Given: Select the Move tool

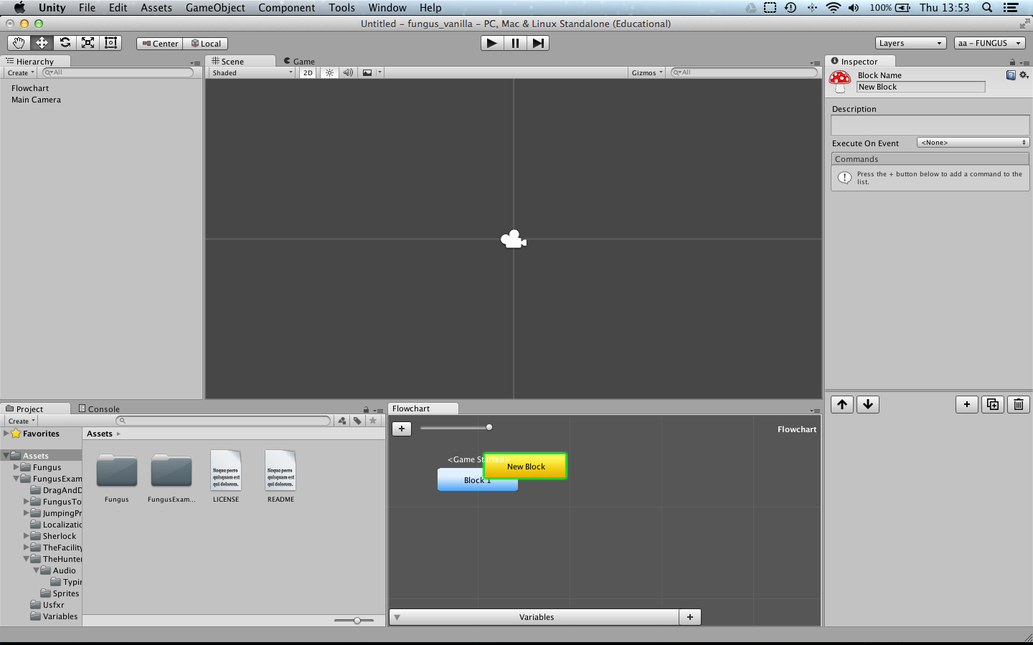Looking at the screenshot, I should (42, 43).
